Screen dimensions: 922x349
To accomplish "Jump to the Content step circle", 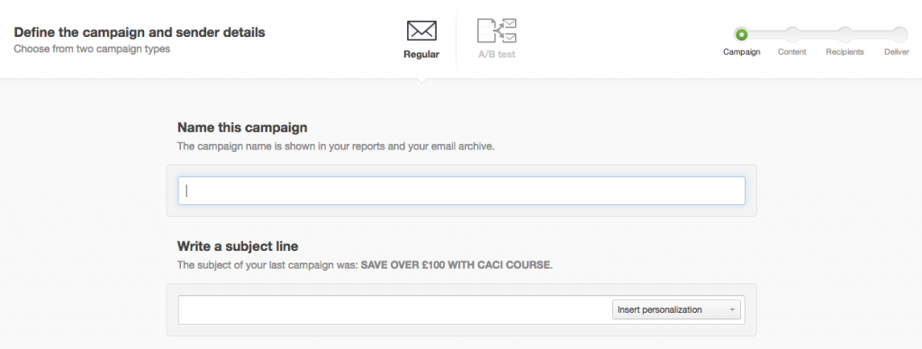I will (x=792, y=35).
